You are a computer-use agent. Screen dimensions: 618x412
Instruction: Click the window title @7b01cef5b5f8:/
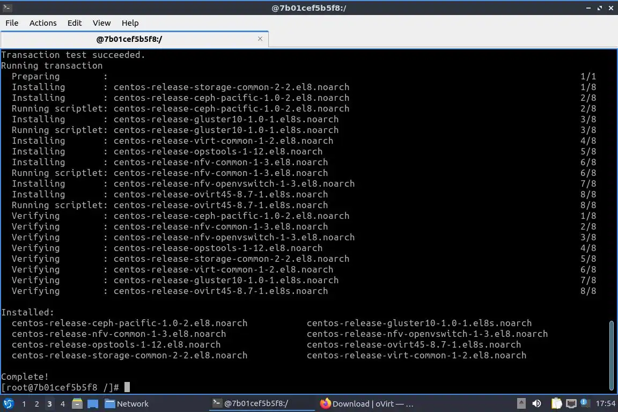tap(308, 8)
